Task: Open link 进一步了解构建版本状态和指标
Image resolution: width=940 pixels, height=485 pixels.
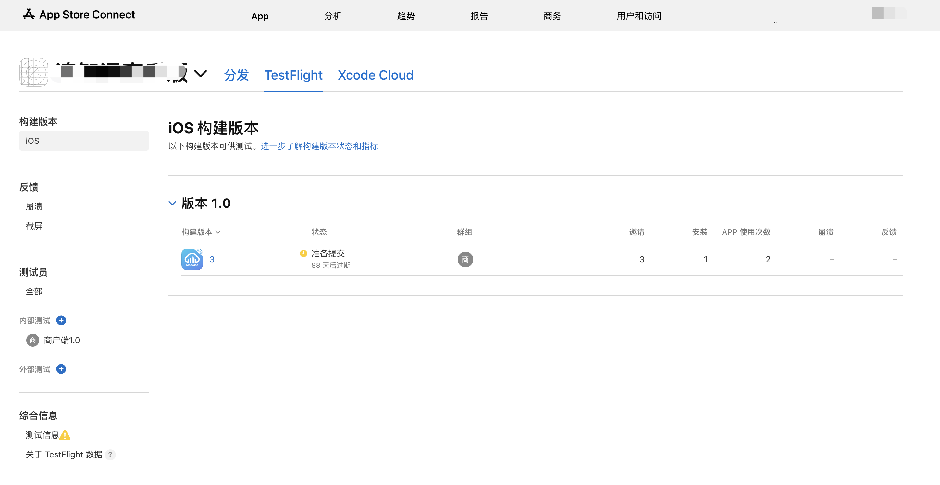Action: [x=319, y=146]
